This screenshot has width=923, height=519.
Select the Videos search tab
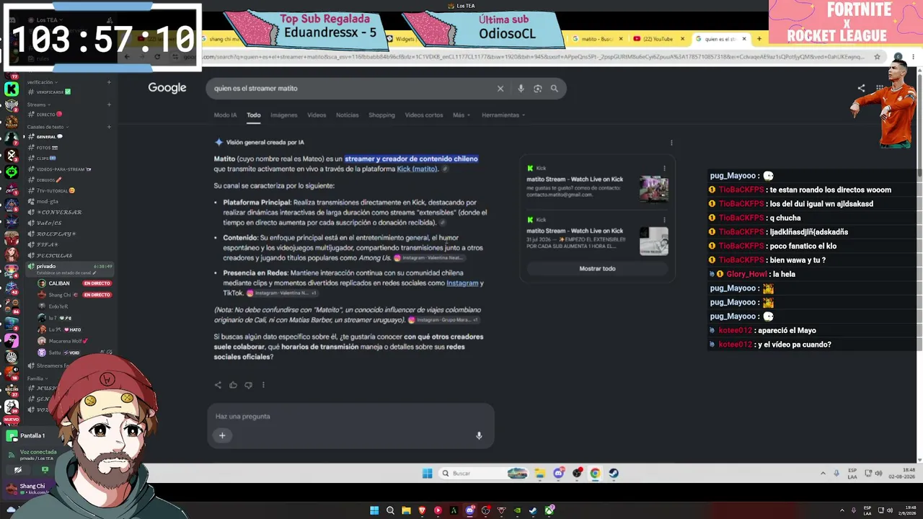coord(317,115)
